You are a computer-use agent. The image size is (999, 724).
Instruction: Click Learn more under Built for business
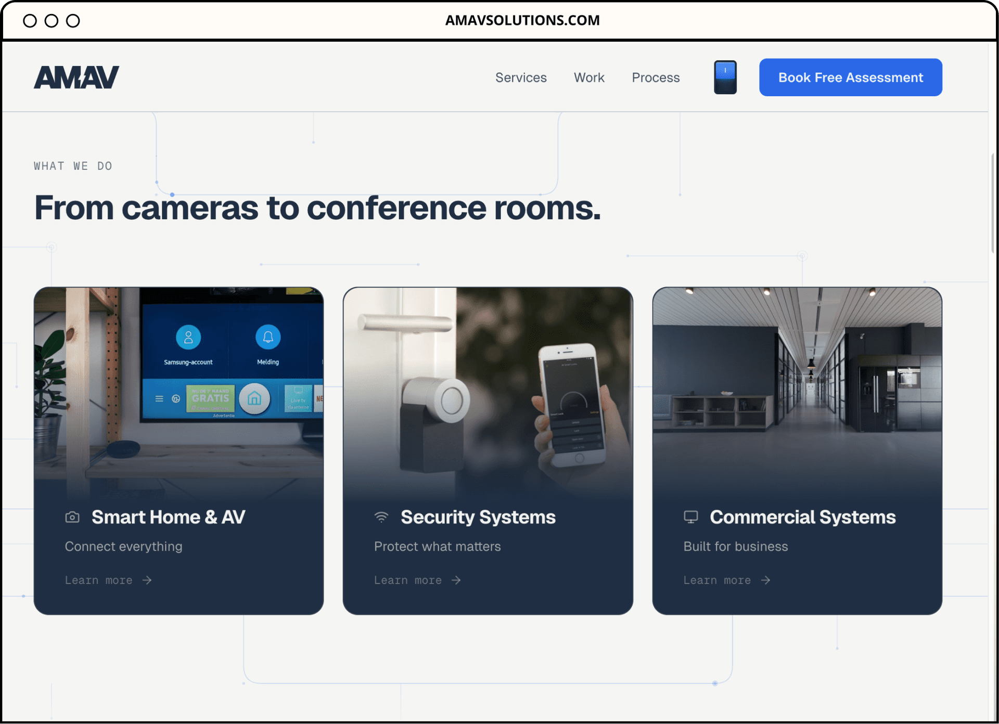[x=717, y=580]
